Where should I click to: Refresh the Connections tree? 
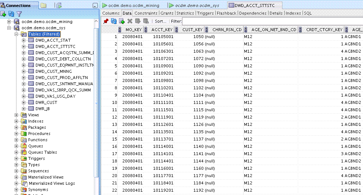pyautogui.click(x=11, y=14)
